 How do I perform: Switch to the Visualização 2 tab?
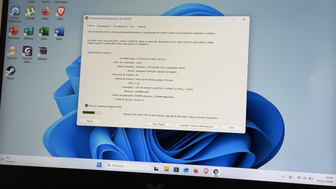120,26
